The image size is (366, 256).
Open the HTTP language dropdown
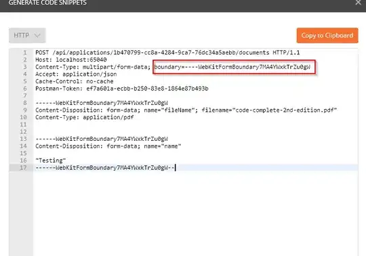27,35
